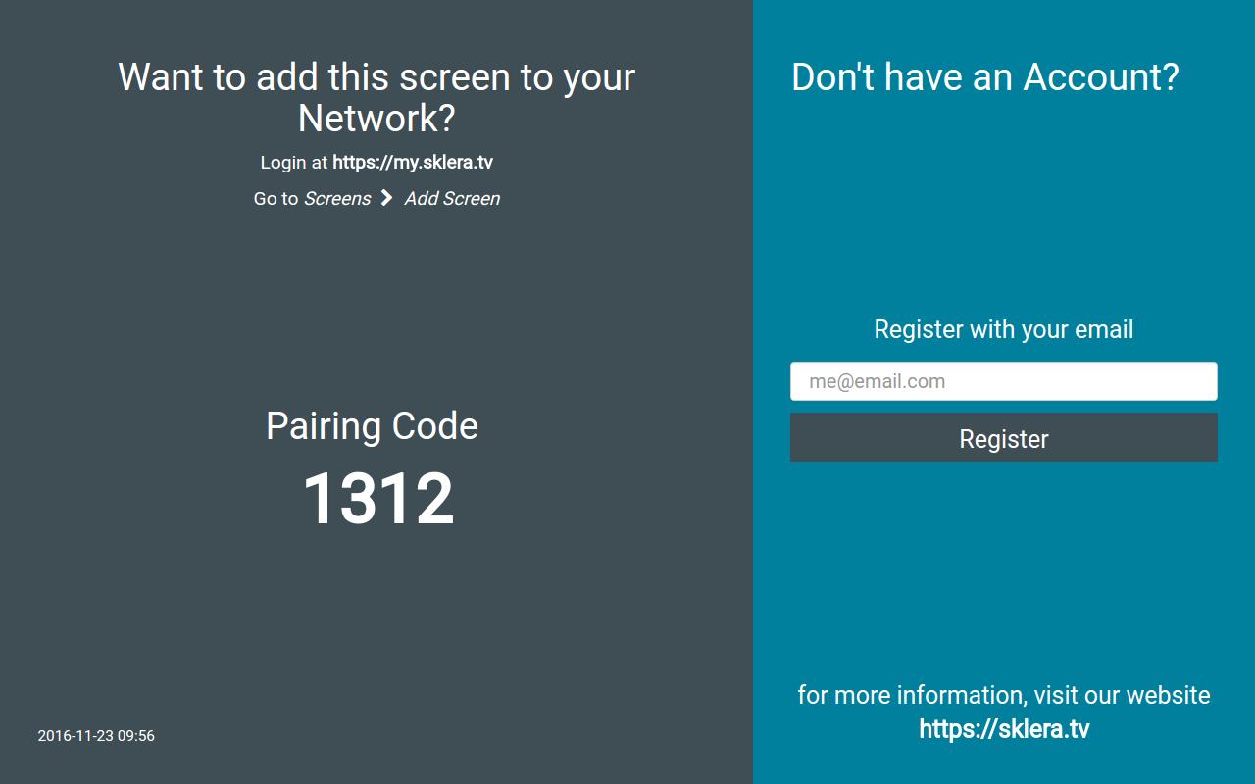Open the https://my.sklera.tv login link
Viewport: 1255px width, 784px height.
pos(413,163)
